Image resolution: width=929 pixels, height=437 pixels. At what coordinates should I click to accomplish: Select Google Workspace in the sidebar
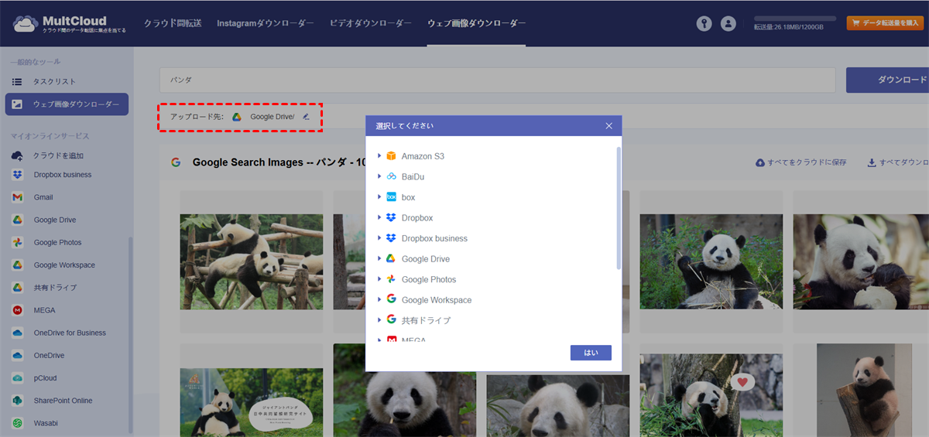coord(64,265)
